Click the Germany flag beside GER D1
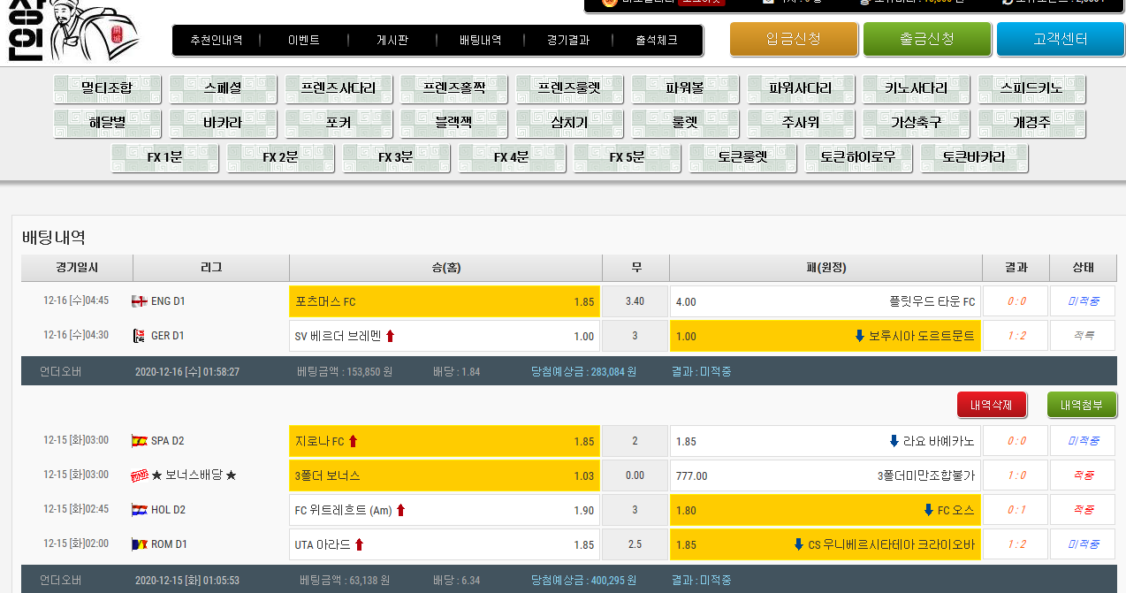The image size is (1126, 593). (138, 336)
